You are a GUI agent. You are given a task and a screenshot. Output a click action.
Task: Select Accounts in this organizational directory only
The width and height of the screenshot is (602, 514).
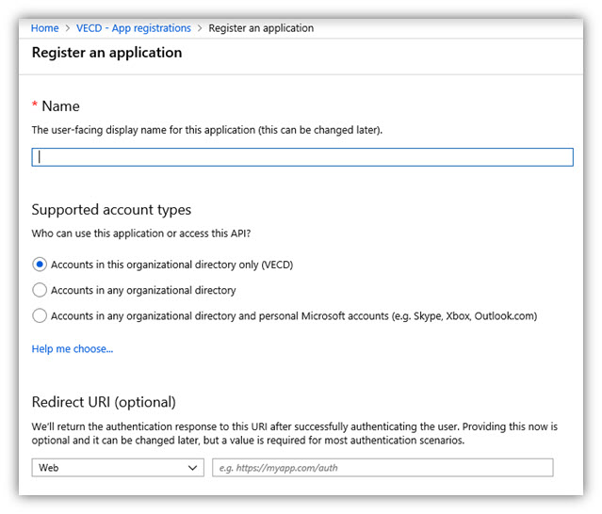tap(40, 265)
